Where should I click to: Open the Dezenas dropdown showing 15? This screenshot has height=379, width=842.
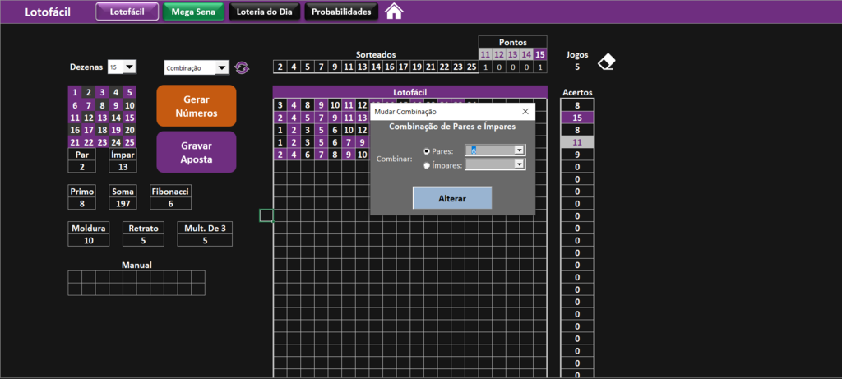tap(129, 67)
